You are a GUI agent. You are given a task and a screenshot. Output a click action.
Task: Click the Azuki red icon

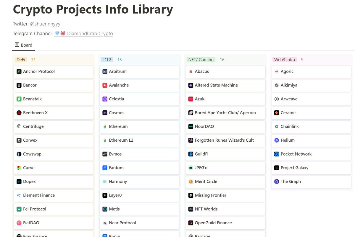pyautogui.click(x=191, y=99)
